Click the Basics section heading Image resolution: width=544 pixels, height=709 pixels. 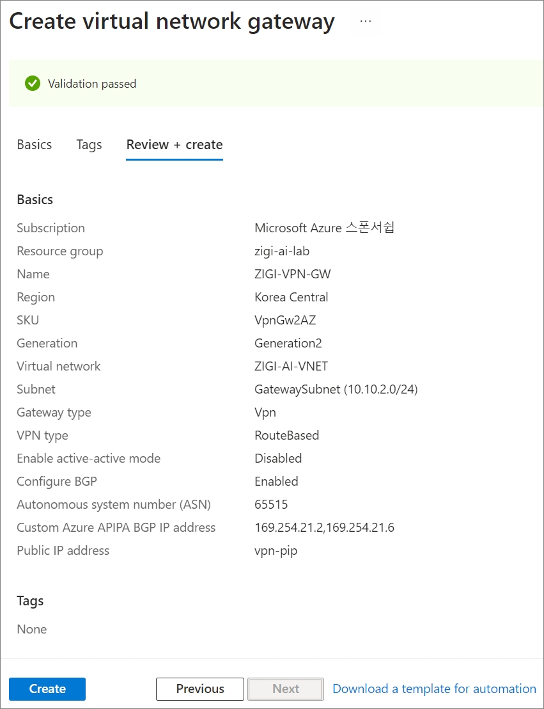click(x=35, y=200)
